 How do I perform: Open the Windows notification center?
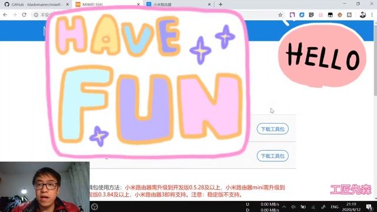tap(369, 207)
